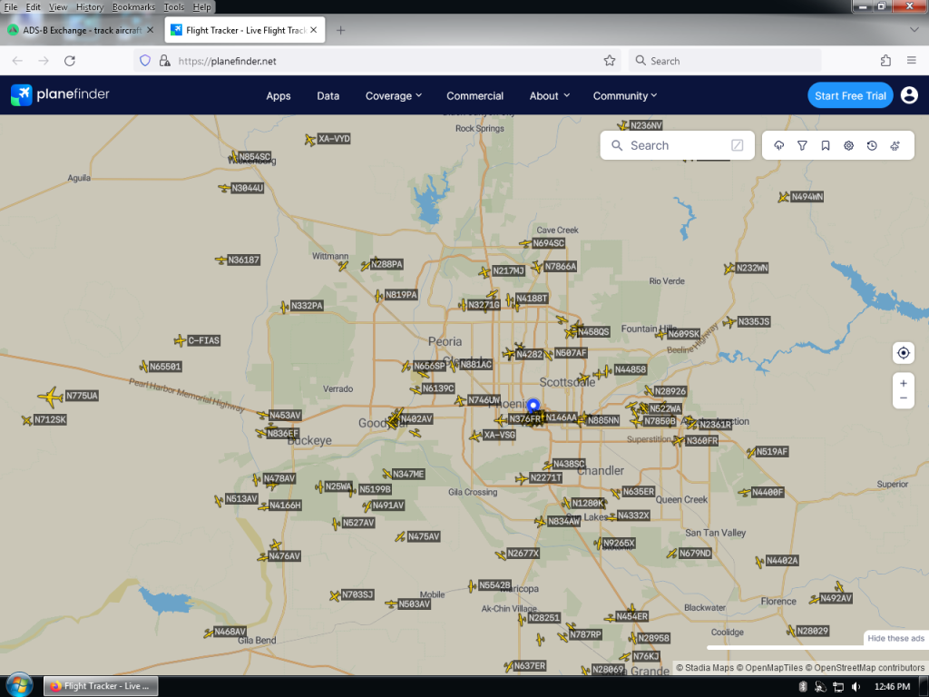The width and height of the screenshot is (929, 697).
Task: Close the ADS-B Exchange tab
Action: [x=150, y=30]
